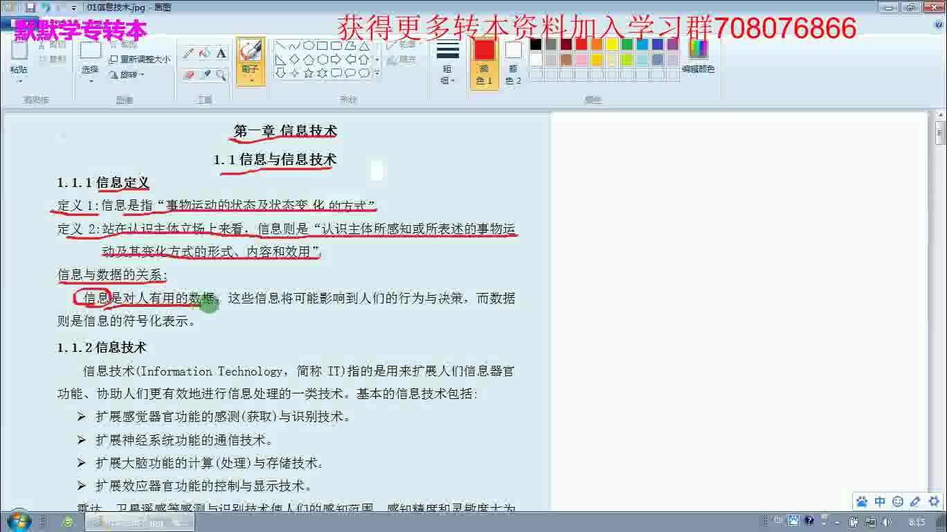Select the Pencil tool
947x532 pixels.
point(188,53)
